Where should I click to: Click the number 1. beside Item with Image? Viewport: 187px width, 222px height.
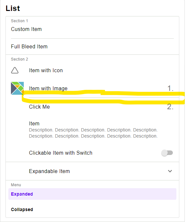(x=170, y=88)
